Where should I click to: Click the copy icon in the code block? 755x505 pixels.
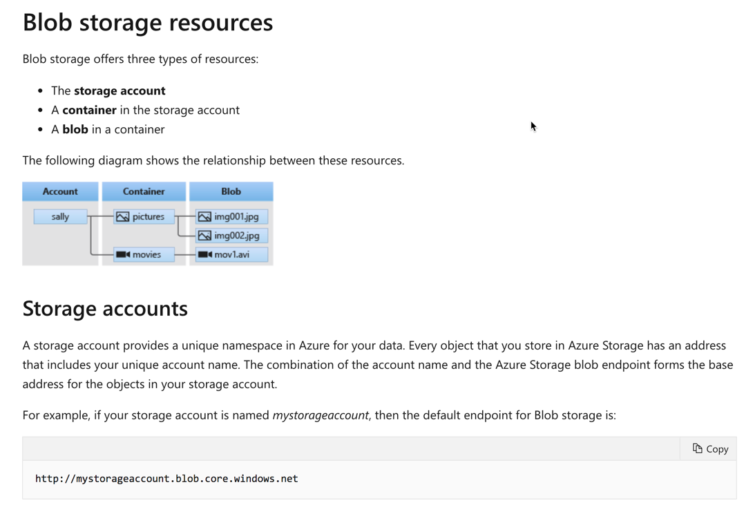pos(698,449)
